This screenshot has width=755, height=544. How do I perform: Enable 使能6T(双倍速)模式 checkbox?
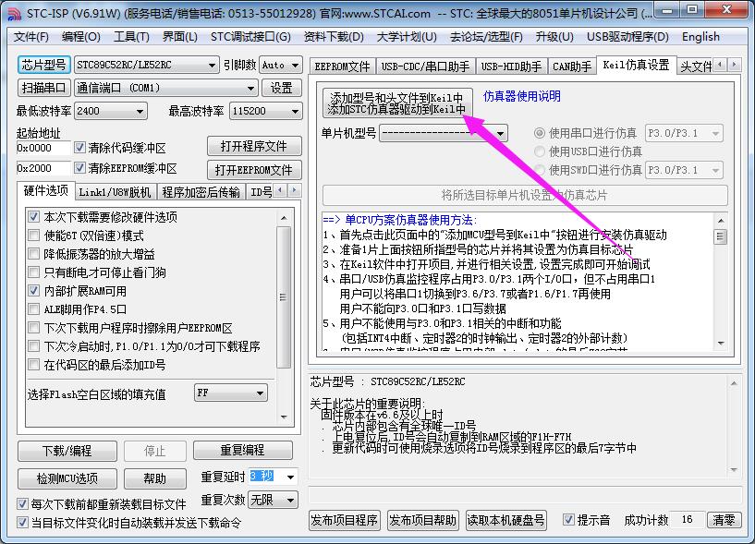(x=33, y=236)
